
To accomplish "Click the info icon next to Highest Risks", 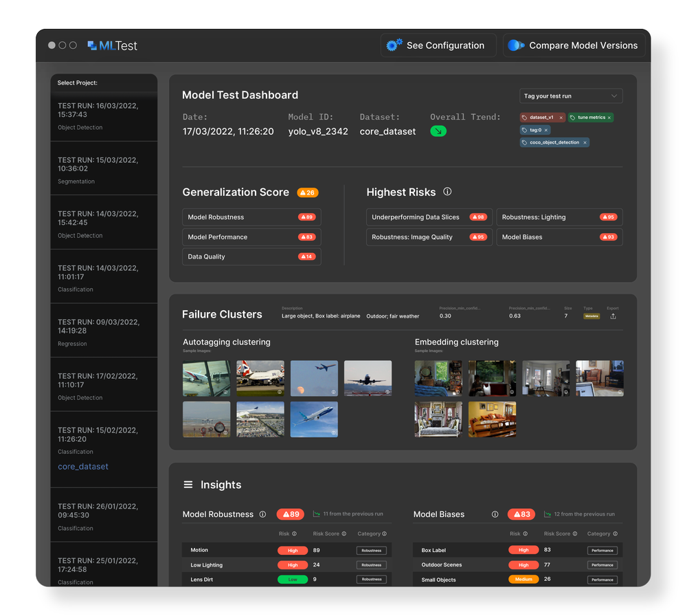I will pyautogui.click(x=447, y=192).
